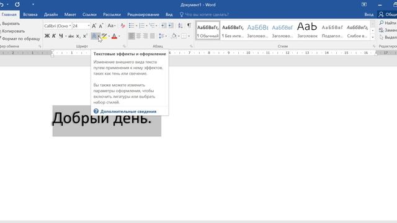Image resolution: width=397 pixels, height=223 pixels.
Task: Click the Копировать button
Action: [x=12, y=31]
